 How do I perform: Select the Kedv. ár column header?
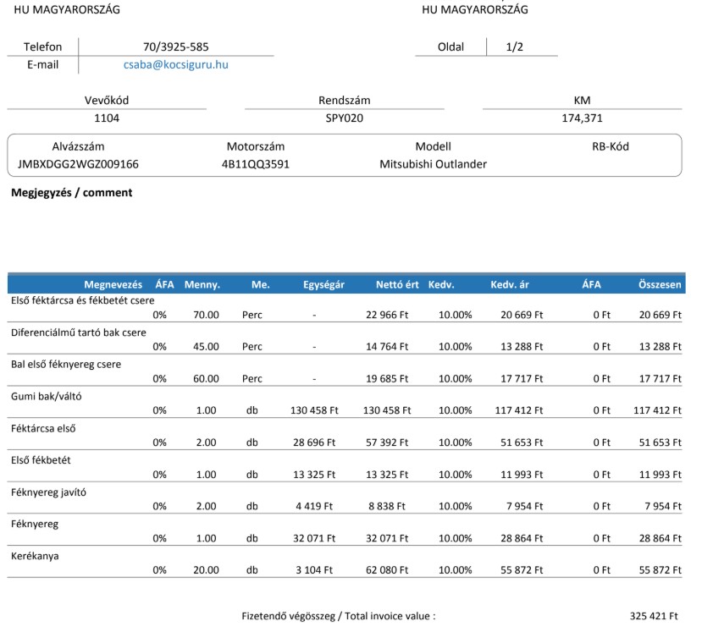pos(510,284)
